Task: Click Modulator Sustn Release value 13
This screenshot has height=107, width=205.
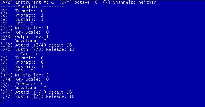Action: pos(72,49)
